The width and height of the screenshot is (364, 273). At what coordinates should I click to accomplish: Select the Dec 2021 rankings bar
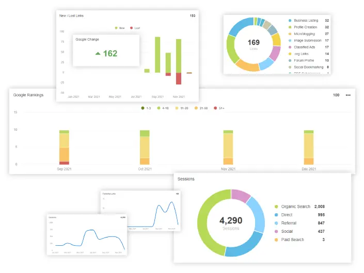pyautogui.click(x=309, y=147)
